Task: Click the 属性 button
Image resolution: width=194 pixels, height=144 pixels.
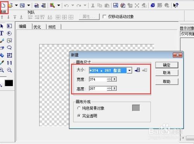Action: (89, 17)
